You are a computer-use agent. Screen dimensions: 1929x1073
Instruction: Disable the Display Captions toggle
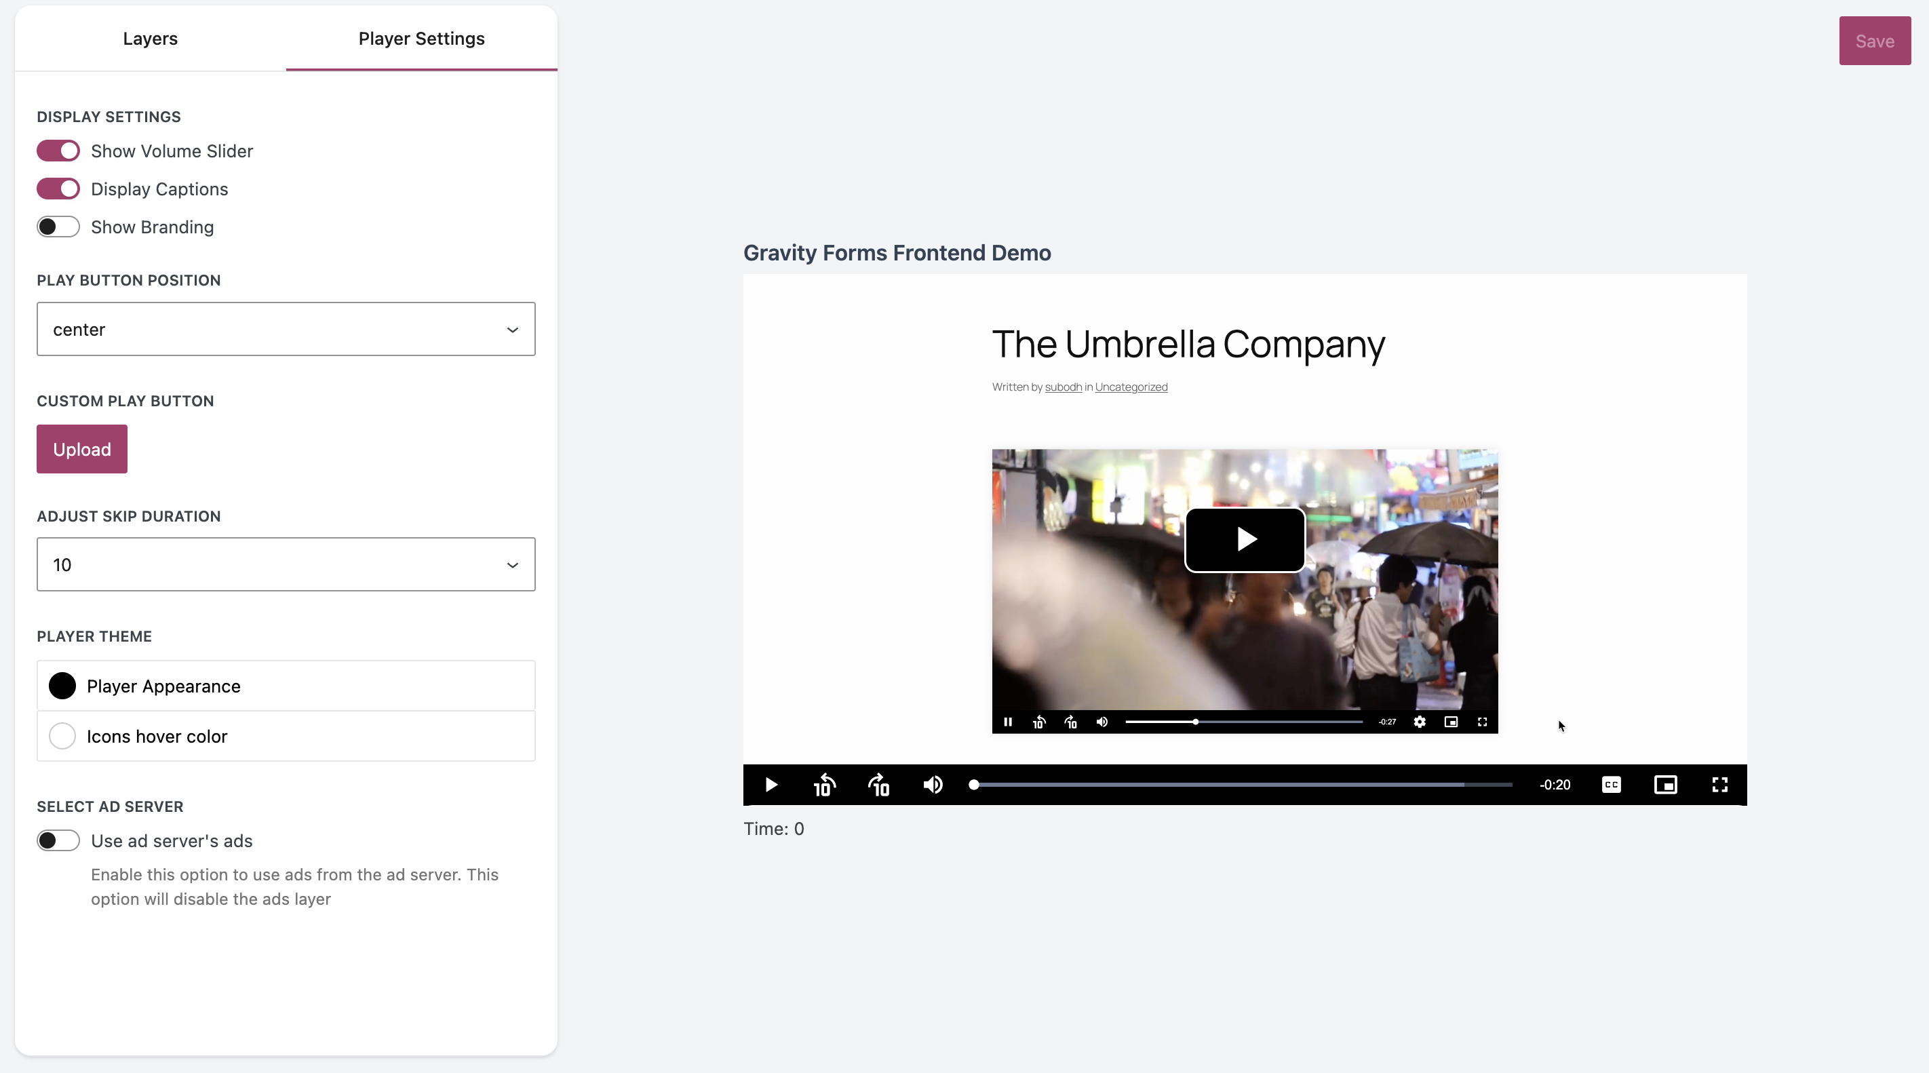[58, 189]
